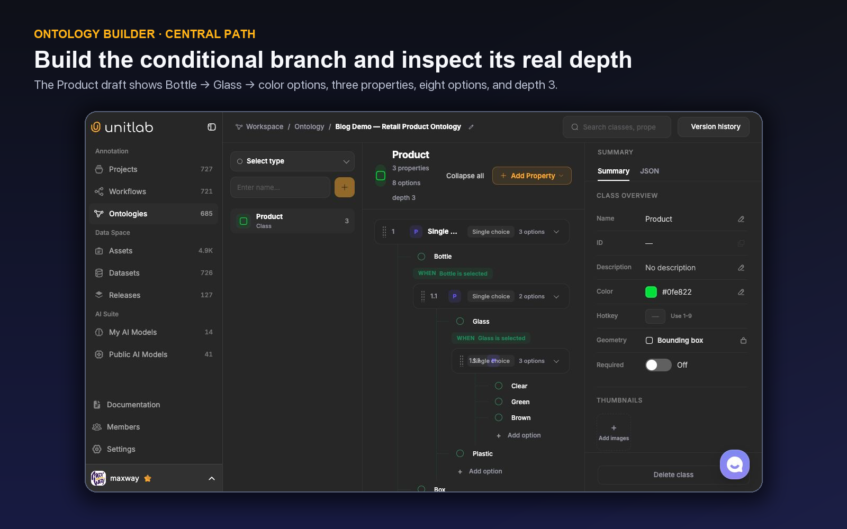The width and height of the screenshot is (847, 529).
Task: Edit the Description pencil icon
Action: (741, 268)
